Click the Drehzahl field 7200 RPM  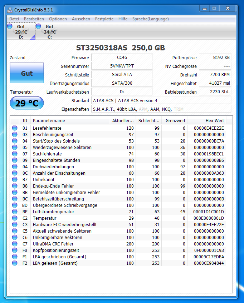[215, 74]
